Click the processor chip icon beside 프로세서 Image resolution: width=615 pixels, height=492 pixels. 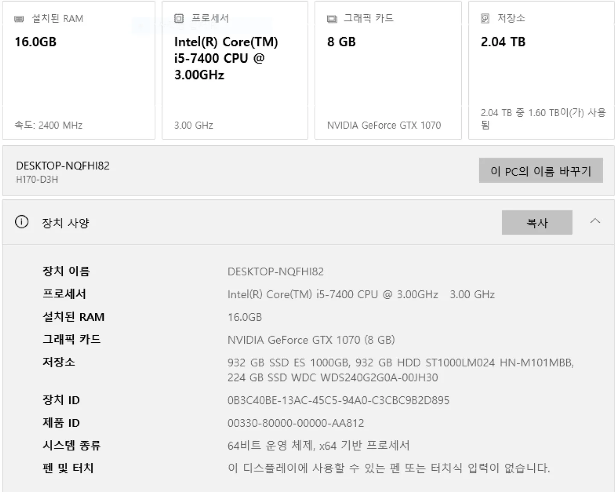coord(179,18)
